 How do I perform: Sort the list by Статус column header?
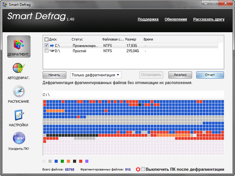coord(77,39)
